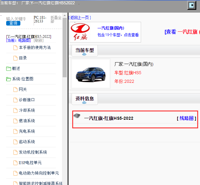This screenshot has width=200, height=185.
Task: Click the 线路图 link
Action: (186, 118)
